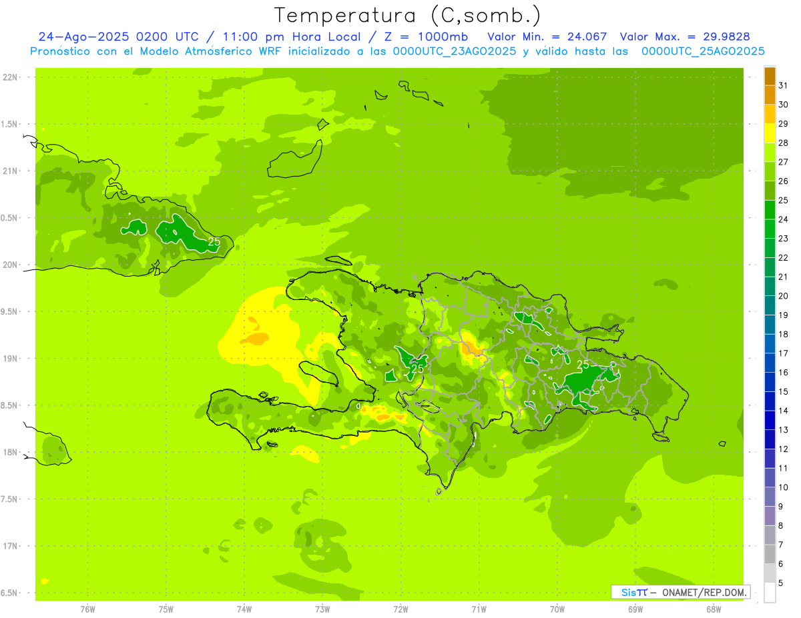Click the "19N" latitude axis label
801x618 pixels.
point(10,359)
